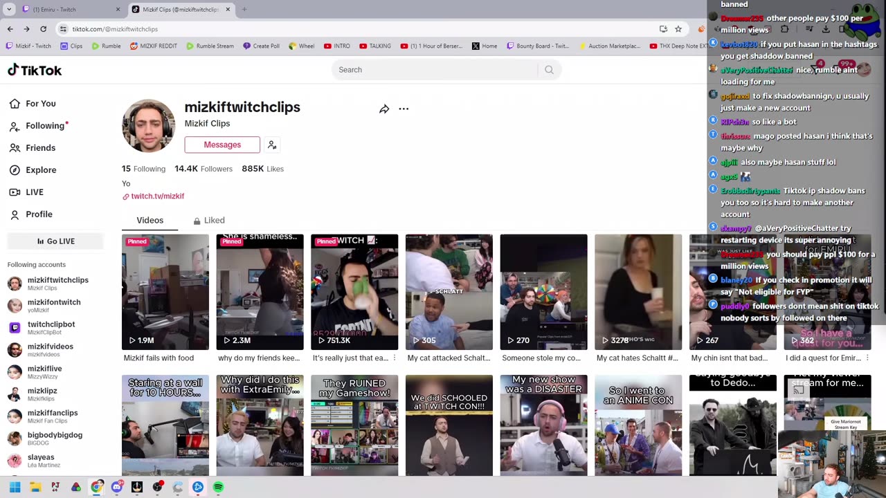Open bigbodybigdog followed account
Viewport: 886px width, 498px height.
[55, 439]
